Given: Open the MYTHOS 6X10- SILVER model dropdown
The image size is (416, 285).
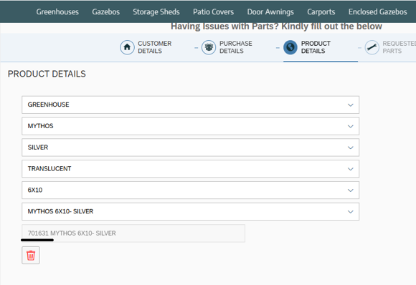Looking at the screenshot, I should 191,212.
